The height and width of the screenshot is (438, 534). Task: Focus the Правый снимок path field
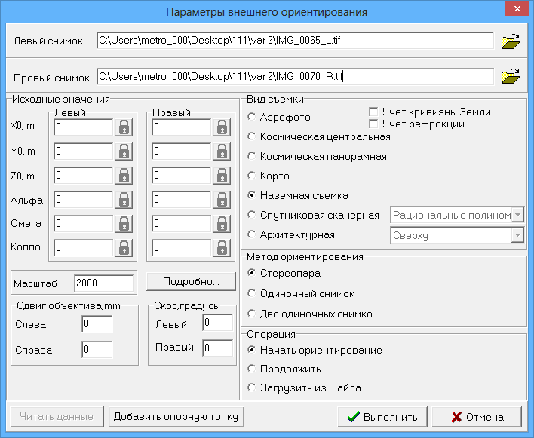pyautogui.click(x=295, y=77)
